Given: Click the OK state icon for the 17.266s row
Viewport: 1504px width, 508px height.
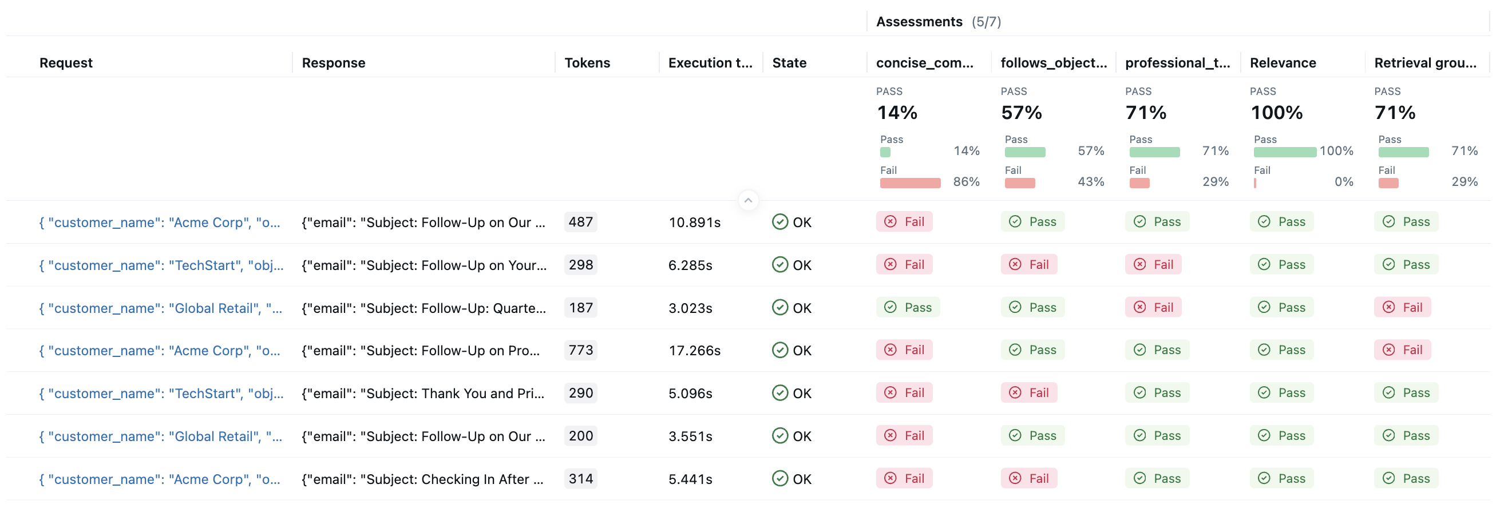Looking at the screenshot, I should tap(779, 350).
